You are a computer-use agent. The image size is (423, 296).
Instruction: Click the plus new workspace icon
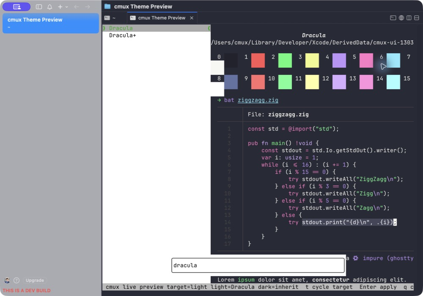point(60,7)
